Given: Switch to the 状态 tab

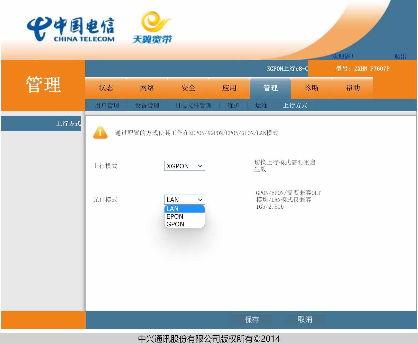Looking at the screenshot, I should (x=106, y=88).
